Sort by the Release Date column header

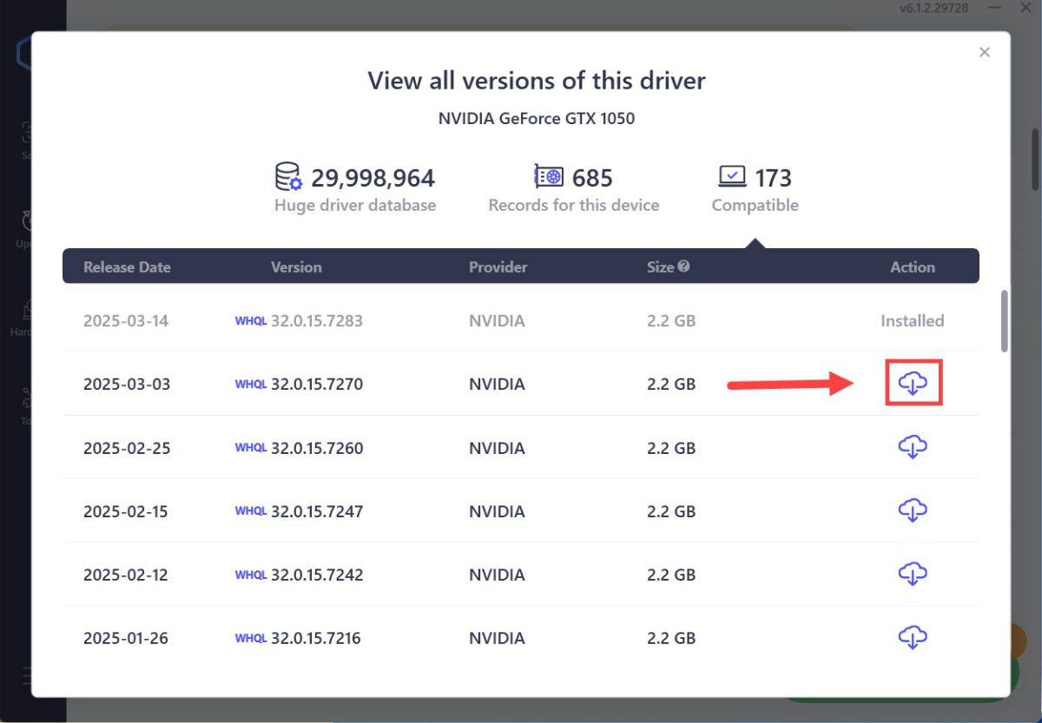point(127,267)
